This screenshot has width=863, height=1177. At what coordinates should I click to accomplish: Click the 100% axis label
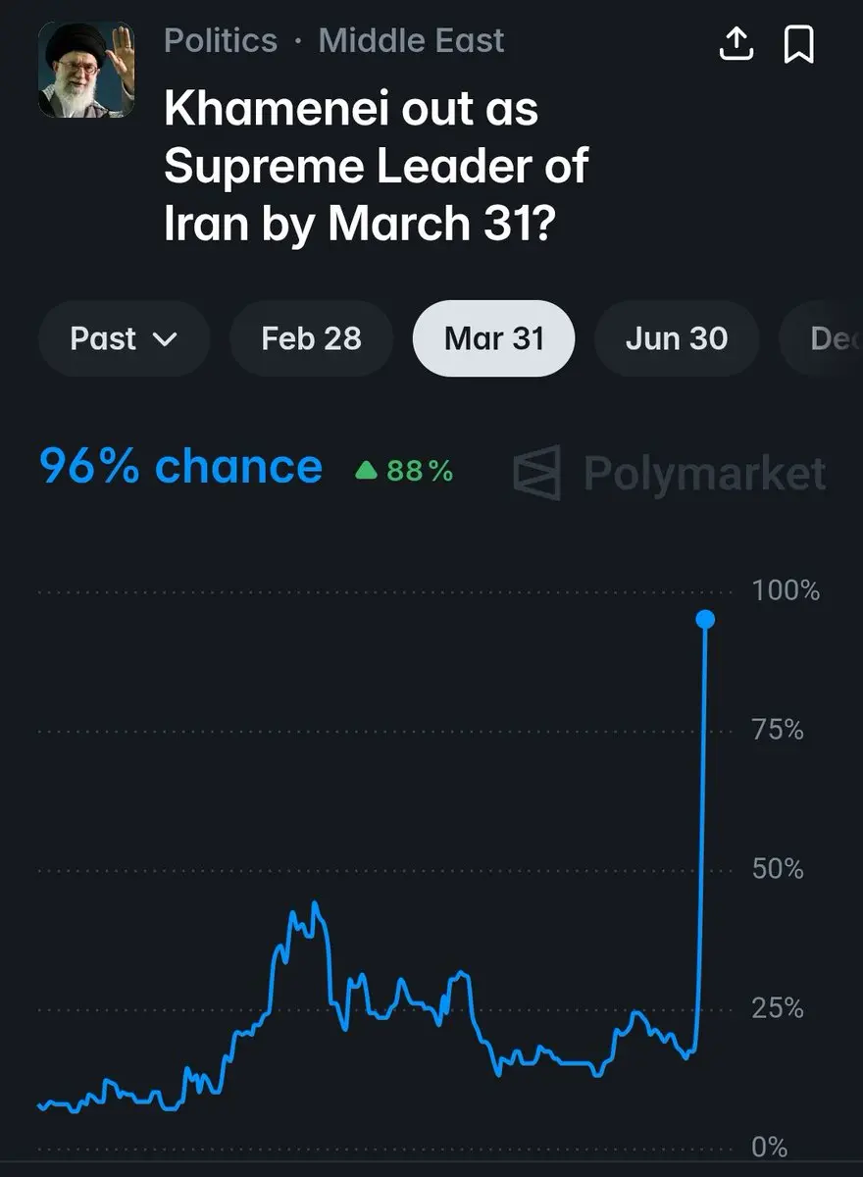tap(786, 590)
